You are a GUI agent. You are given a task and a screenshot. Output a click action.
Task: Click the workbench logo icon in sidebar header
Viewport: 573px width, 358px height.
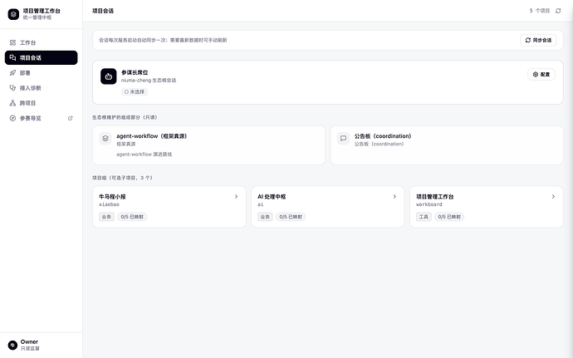click(x=13, y=14)
